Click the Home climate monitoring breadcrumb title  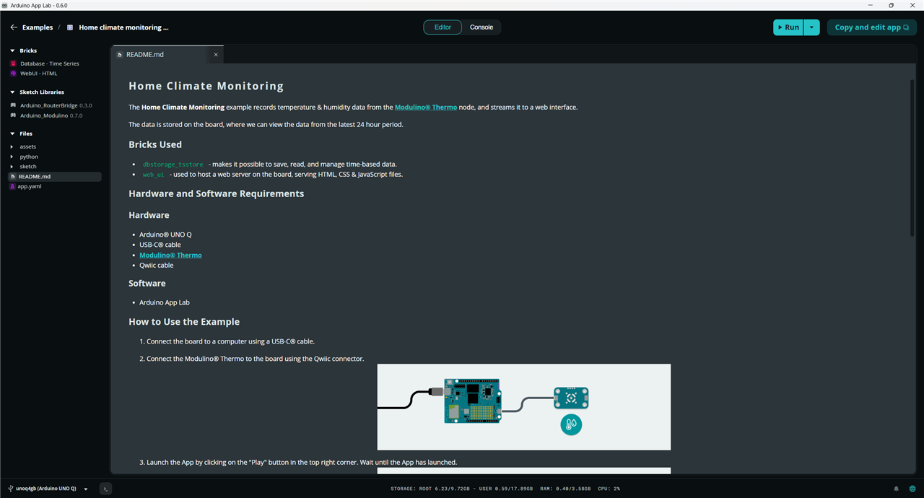[123, 27]
